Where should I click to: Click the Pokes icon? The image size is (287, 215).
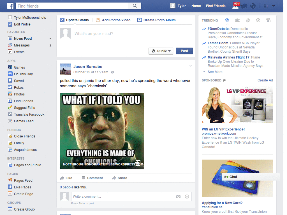[10, 87]
